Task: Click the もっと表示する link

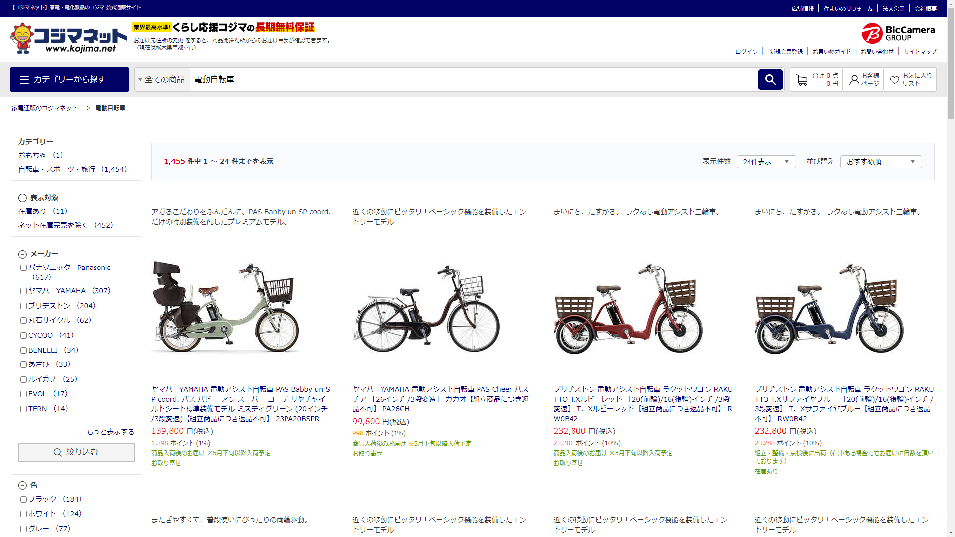Action: coord(110,432)
